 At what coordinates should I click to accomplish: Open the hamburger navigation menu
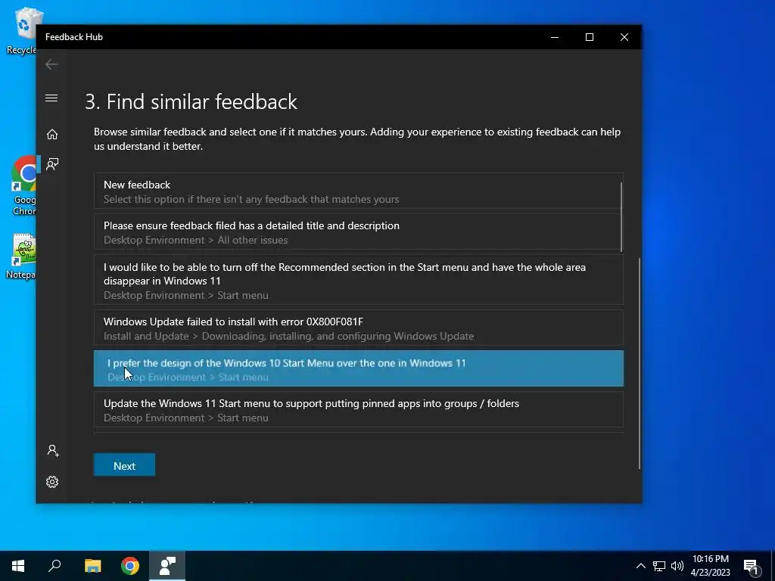pyautogui.click(x=51, y=98)
